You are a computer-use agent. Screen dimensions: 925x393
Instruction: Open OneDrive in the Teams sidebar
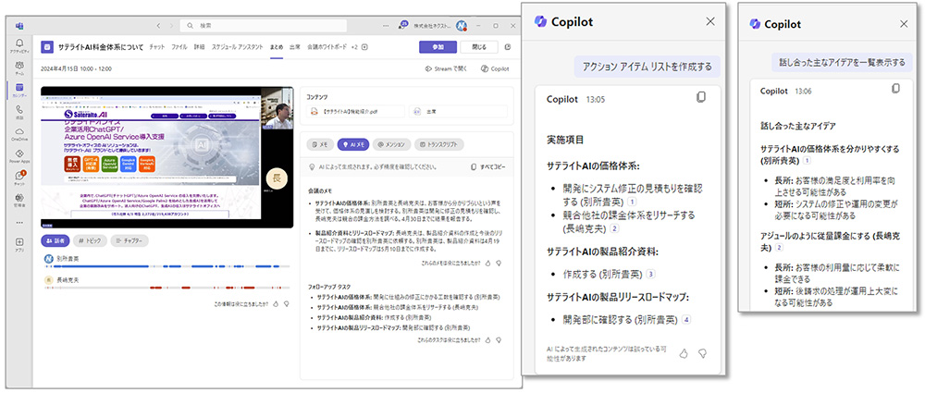point(20,133)
